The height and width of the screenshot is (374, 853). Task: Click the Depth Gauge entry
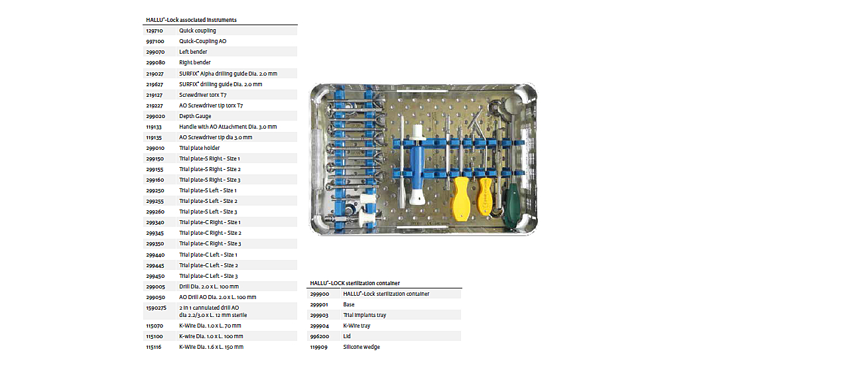point(220,116)
